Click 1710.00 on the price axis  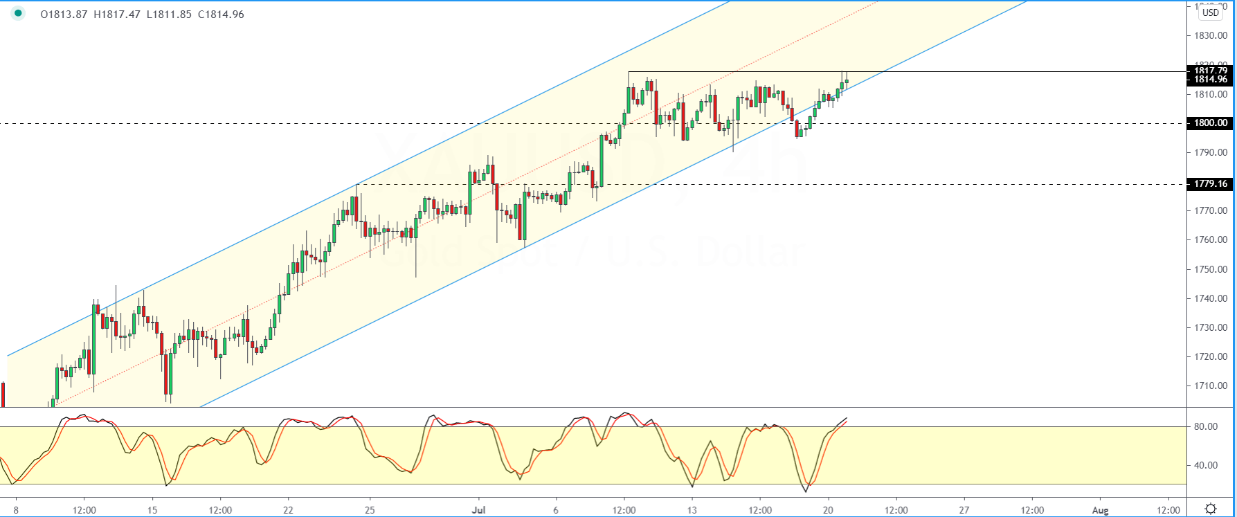[x=1211, y=386]
